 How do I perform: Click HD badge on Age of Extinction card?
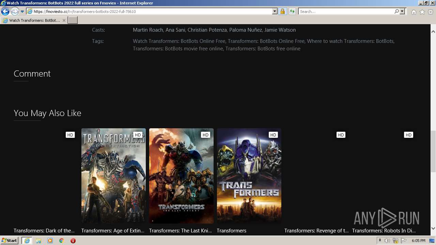(x=138, y=135)
